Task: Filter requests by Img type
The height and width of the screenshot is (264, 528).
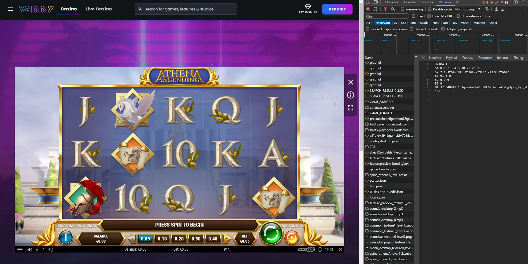Action: coord(413,23)
